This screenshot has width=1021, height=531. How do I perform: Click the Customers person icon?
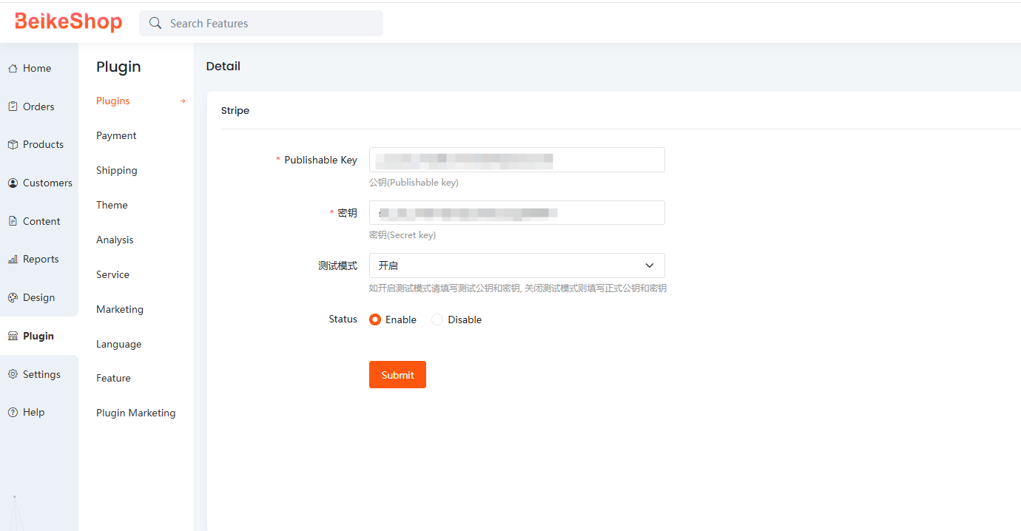click(x=13, y=183)
